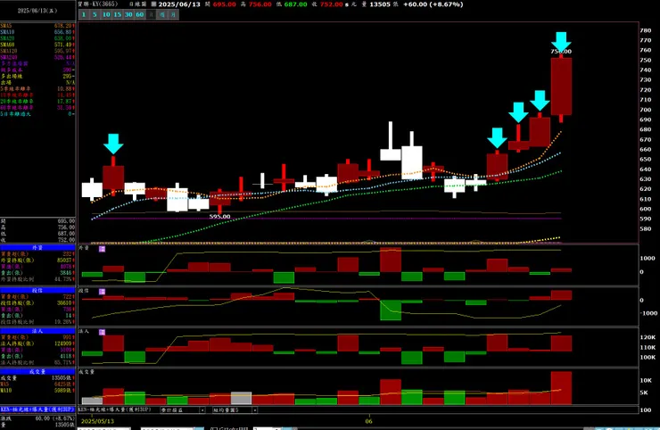Image resolution: width=660 pixels, height=430 pixels.
Task: Click the 10K label on the volume panel axis
Action: coord(646,380)
